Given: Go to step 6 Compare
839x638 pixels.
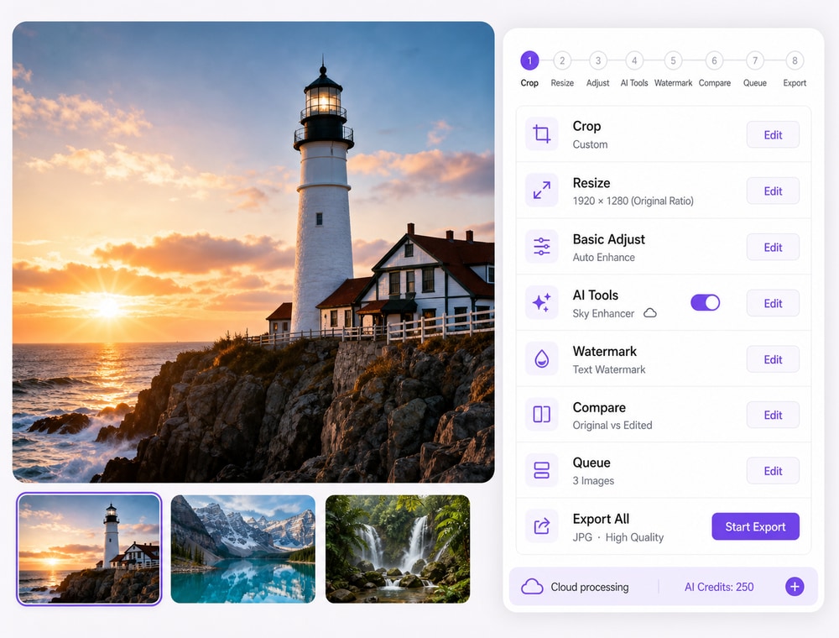Looking at the screenshot, I should [x=714, y=60].
